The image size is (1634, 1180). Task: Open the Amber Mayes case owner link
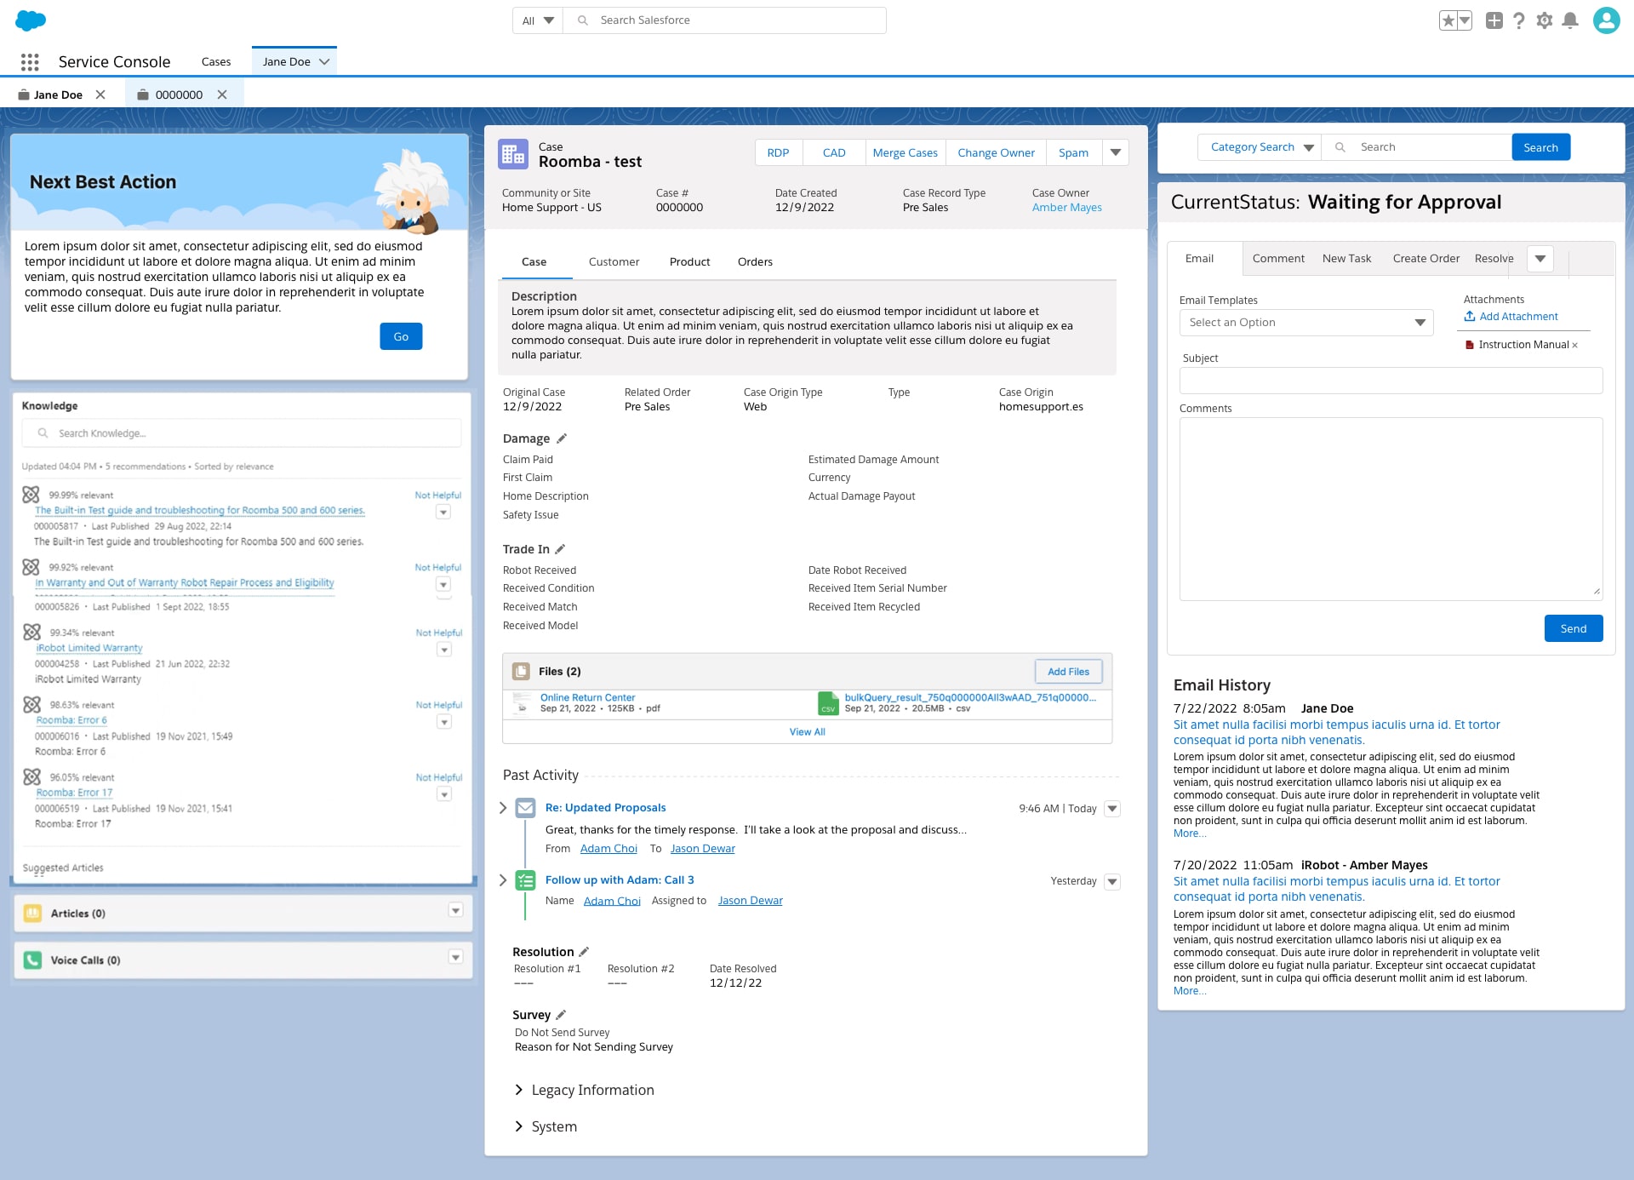click(x=1066, y=208)
